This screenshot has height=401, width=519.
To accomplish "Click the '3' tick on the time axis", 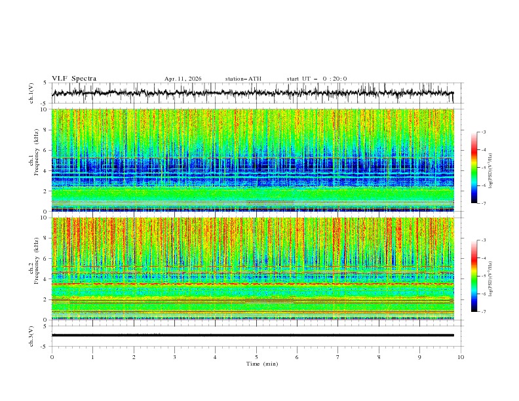I will (174, 357).
